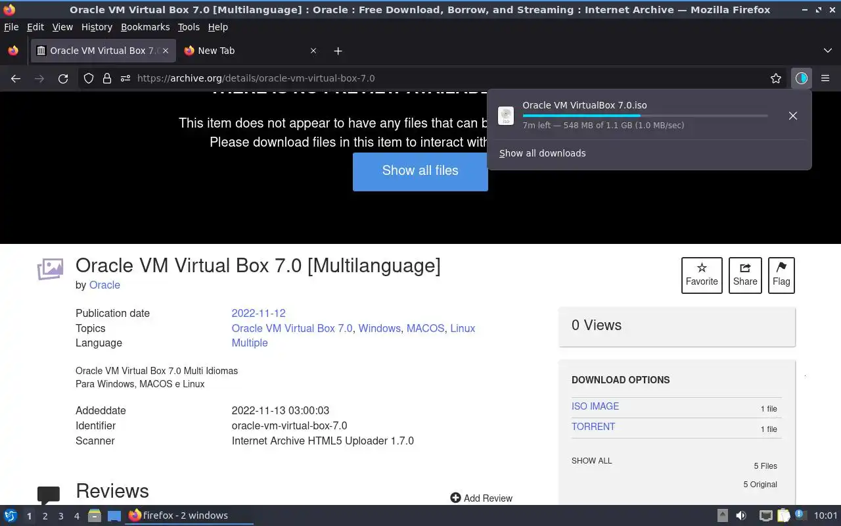Click SHOW ALL download options
This screenshot has height=526, width=841.
coord(591,461)
